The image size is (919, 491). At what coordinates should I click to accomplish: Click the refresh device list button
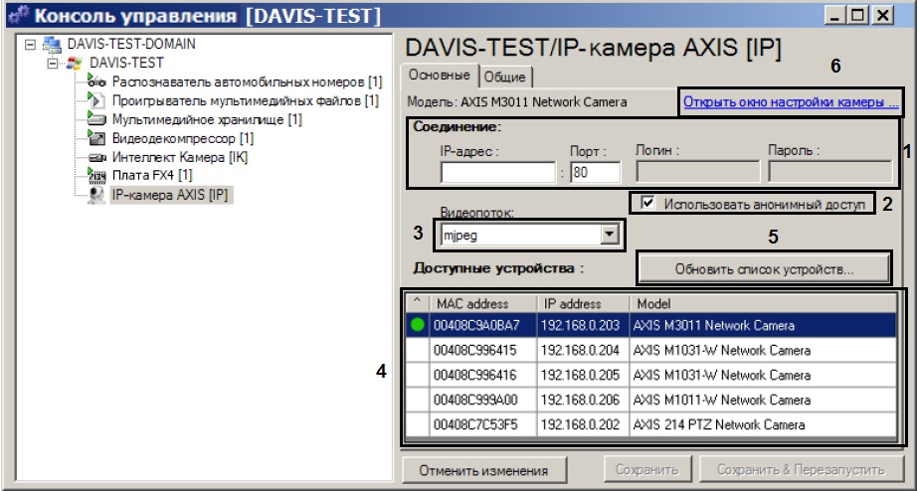(764, 269)
